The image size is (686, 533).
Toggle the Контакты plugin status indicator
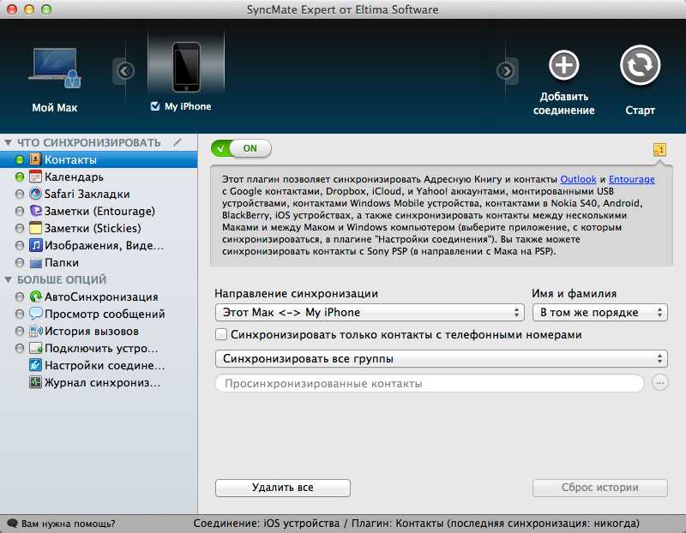(x=19, y=159)
